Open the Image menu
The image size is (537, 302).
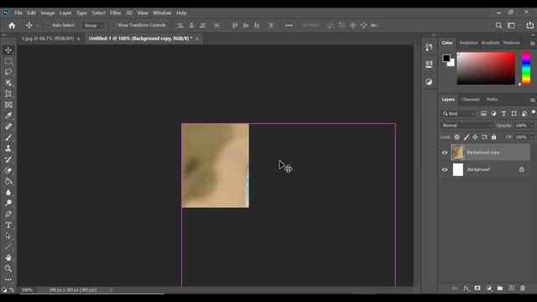tap(48, 13)
